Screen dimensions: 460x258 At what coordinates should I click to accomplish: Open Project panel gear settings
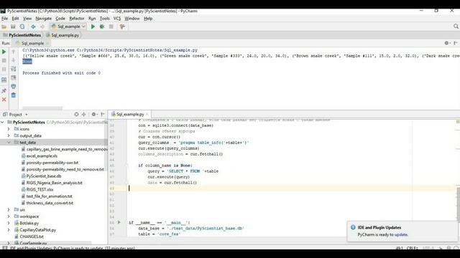click(94, 115)
